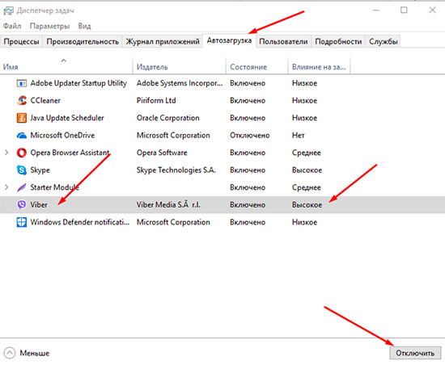Expand the Starter Module group
445x365 pixels.
[6, 187]
